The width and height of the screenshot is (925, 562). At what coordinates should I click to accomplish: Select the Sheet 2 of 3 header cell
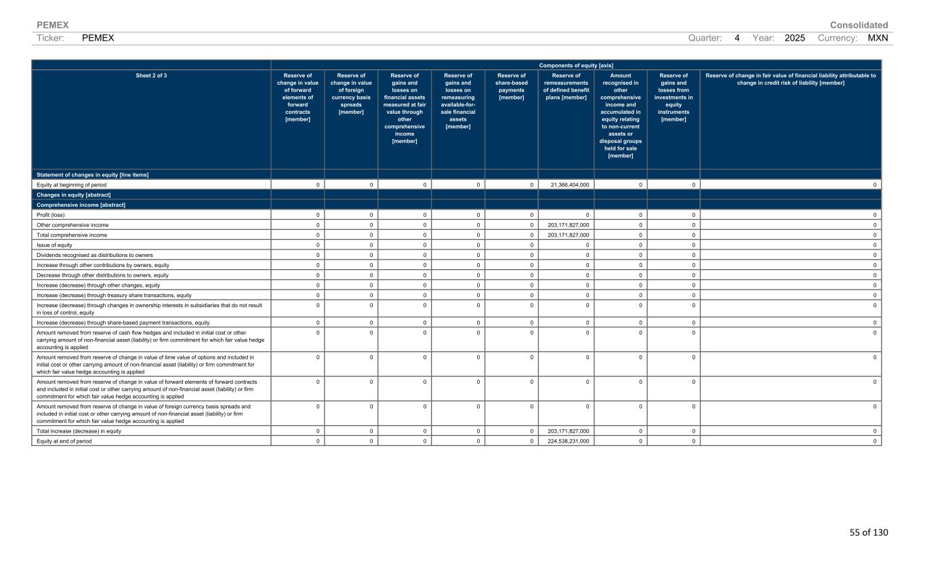coord(151,76)
